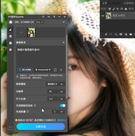
Task: Select the 图层 0 拷贝 layer name
Action: tap(119, 15)
